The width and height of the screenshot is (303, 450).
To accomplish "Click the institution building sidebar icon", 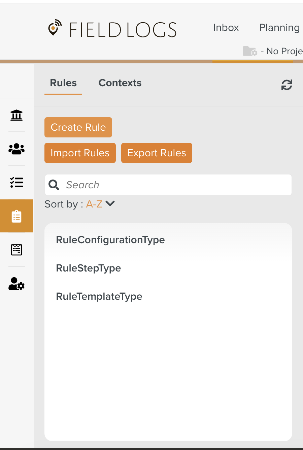I will pyautogui.click(x=16, y=115).
